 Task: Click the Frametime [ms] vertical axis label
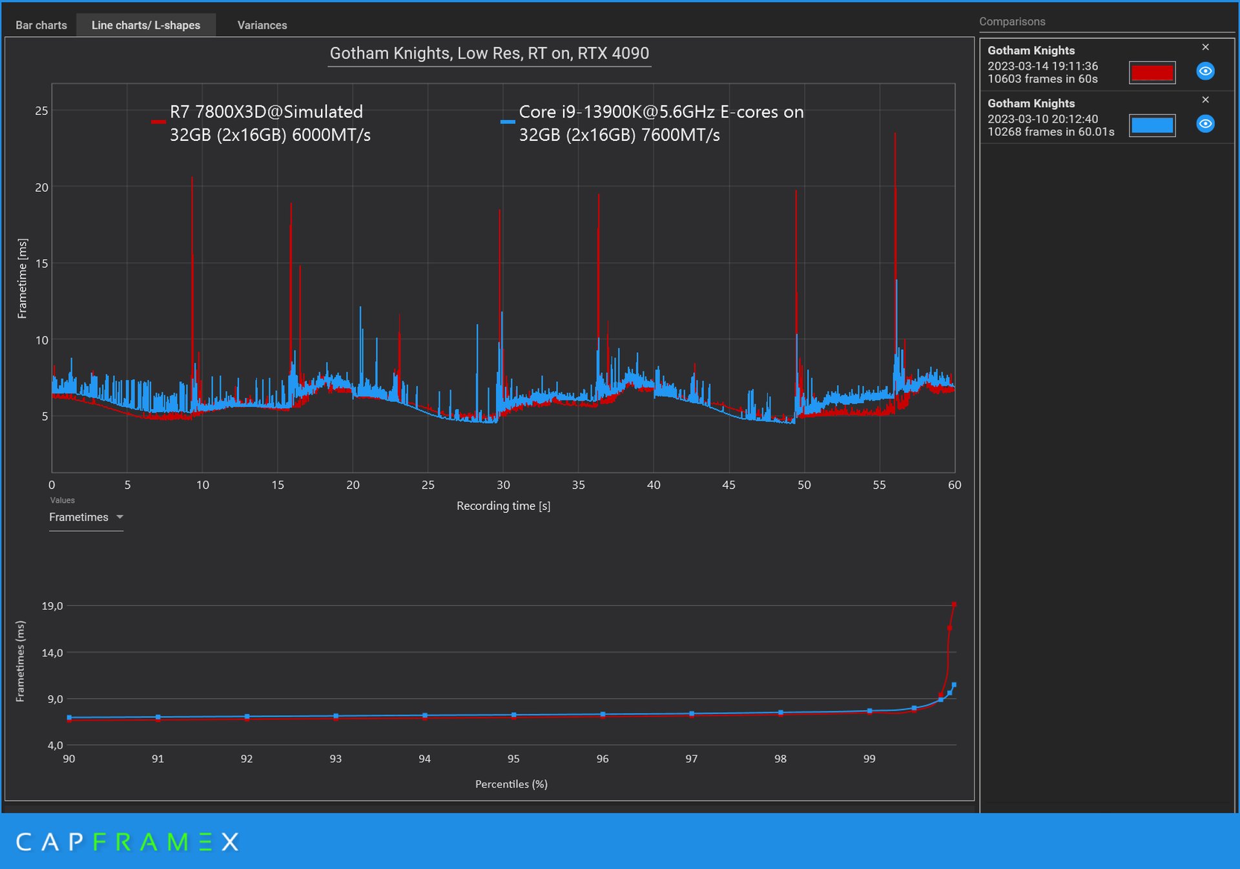coord(23,278)
